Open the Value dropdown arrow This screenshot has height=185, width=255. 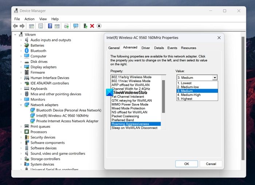click(215, 78)
